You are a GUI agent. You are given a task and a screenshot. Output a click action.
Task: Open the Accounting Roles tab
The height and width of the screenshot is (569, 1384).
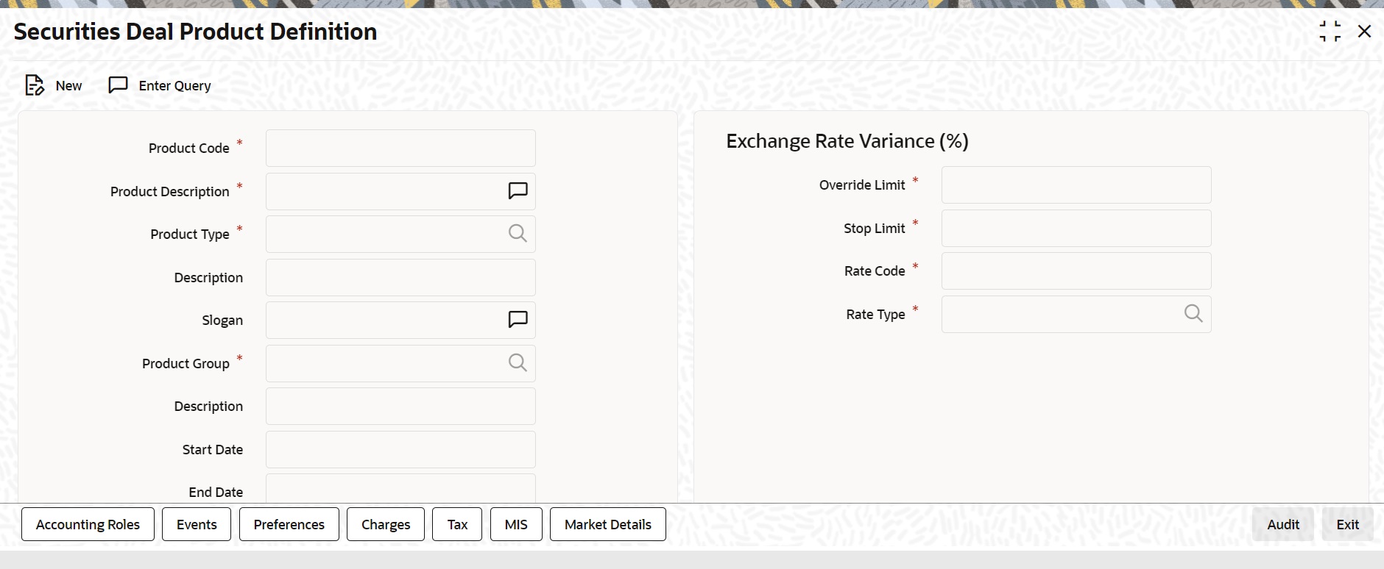[x=88, y=524]
